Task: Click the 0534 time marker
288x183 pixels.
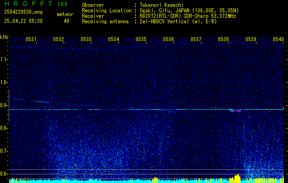Action: click(x=114, y=39)
